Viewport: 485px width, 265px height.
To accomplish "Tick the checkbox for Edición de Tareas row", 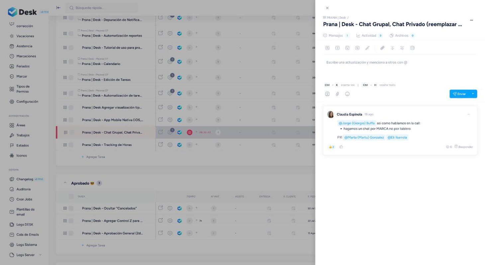I will pyautogui.click(x=71, y=78).
